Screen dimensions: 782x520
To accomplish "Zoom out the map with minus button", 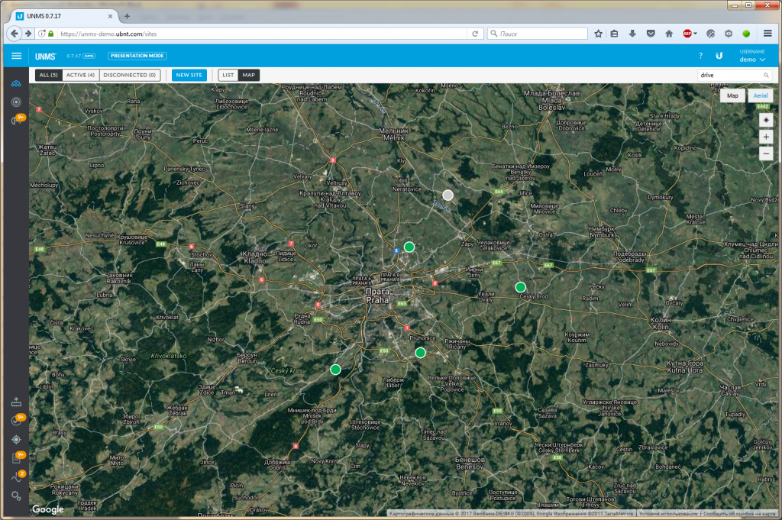I will pos(766,153).
